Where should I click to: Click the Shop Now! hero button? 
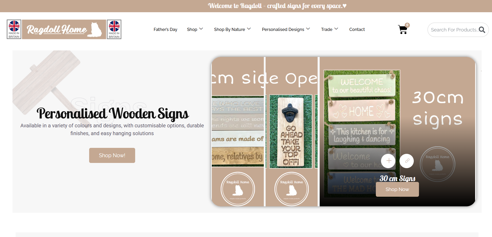(x=112, y=155)
